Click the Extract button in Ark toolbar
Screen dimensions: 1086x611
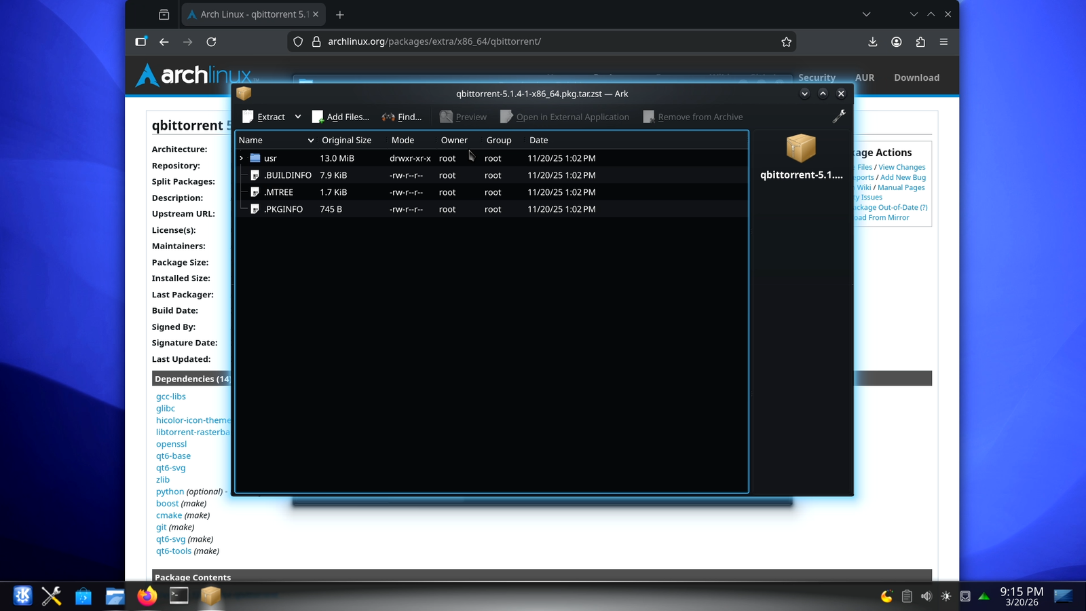(x=264, y=117)
